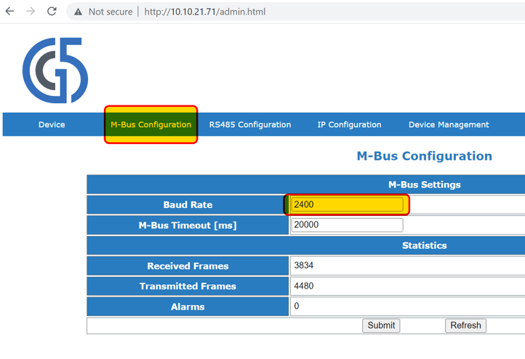Open the RS485 Configuration tab
The height and width of the screenshot is (359, 525).
coord(250,125)
